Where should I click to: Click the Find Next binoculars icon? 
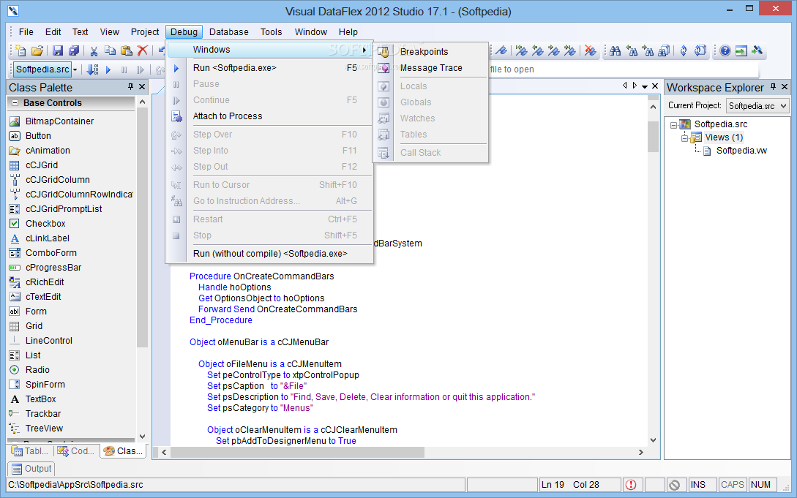coord(648,50)
